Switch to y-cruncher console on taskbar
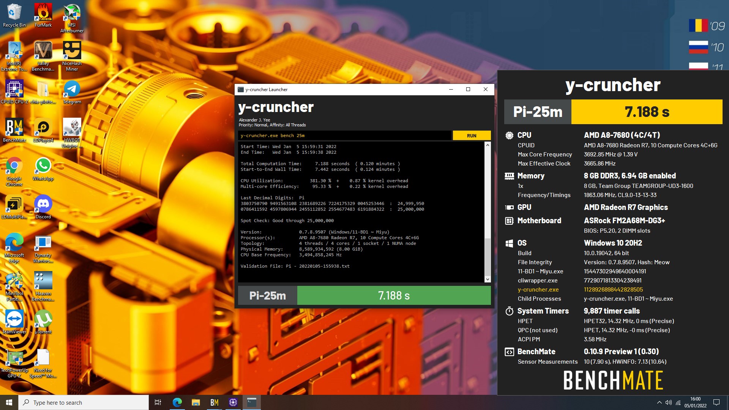729x410 pixels. point(252,402)
